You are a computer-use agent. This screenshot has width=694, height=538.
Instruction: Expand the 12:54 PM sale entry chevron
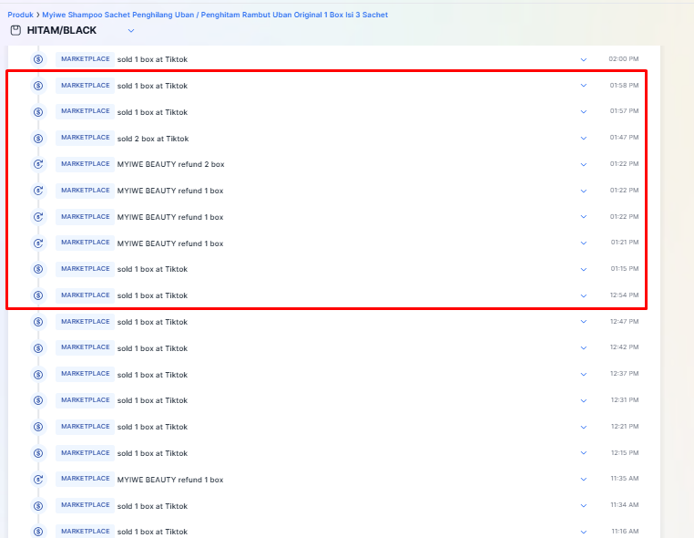pos(584,295)
